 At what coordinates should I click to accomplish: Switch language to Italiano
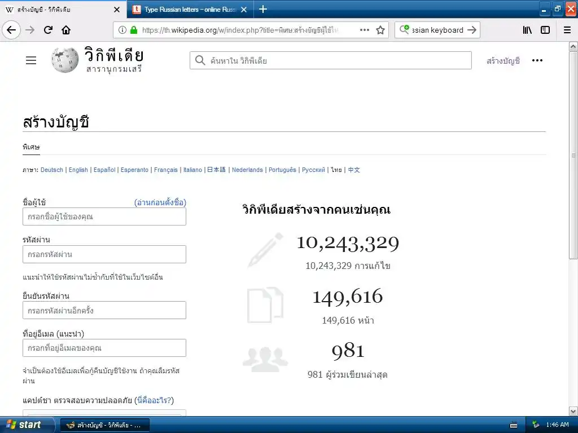click(x=193, y=170)
